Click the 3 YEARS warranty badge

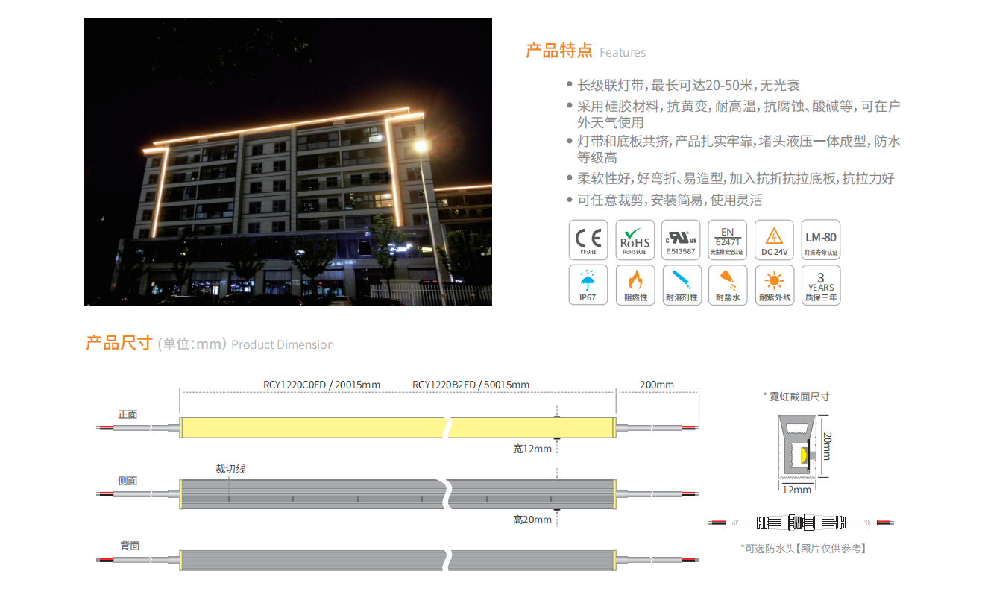tap(820, 285)
